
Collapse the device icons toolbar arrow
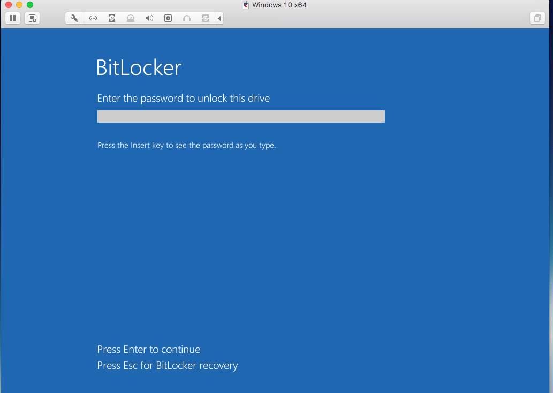click(x=219, y=18)
